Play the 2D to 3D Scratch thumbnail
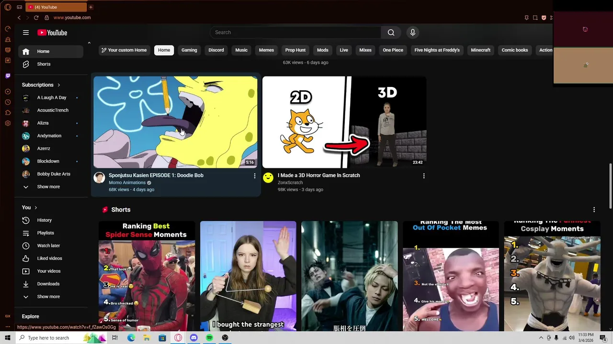 [x=344, y=122]
